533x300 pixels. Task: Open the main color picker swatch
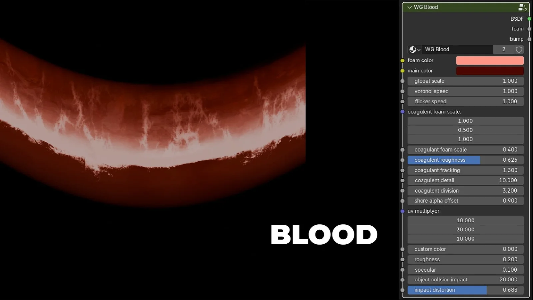click(x=490, y=71)
